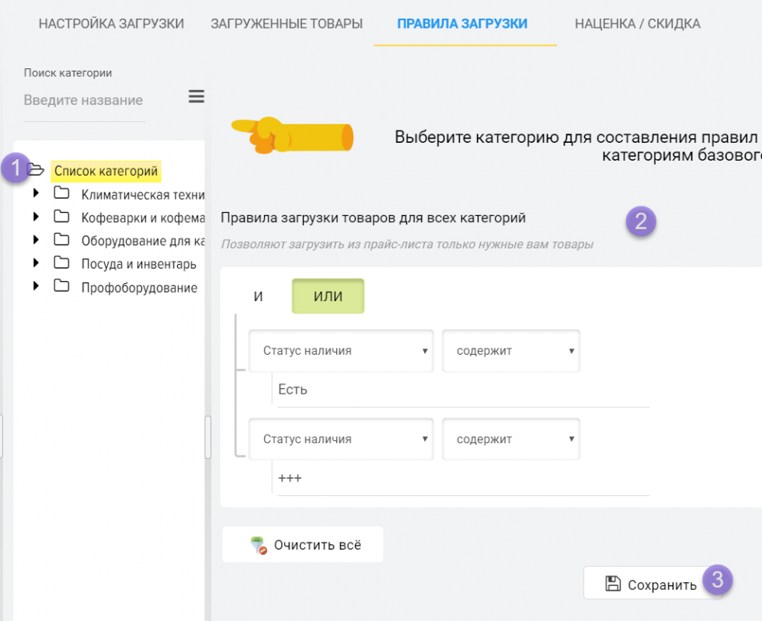The image size is (762, 621).
Task: Switch rule logic to И
Action: (x=259, y=297)
